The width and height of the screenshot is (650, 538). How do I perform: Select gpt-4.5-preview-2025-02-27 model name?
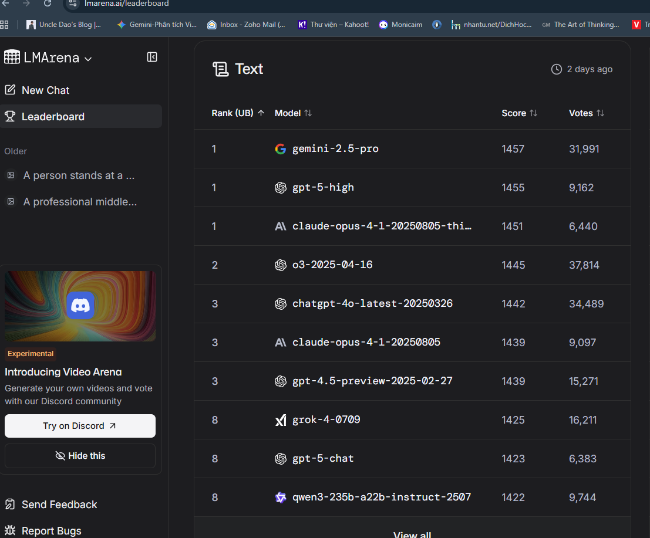tap(372, 381)
